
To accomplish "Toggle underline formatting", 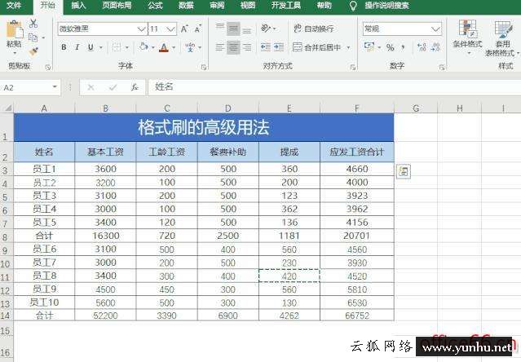I will 91,47.
